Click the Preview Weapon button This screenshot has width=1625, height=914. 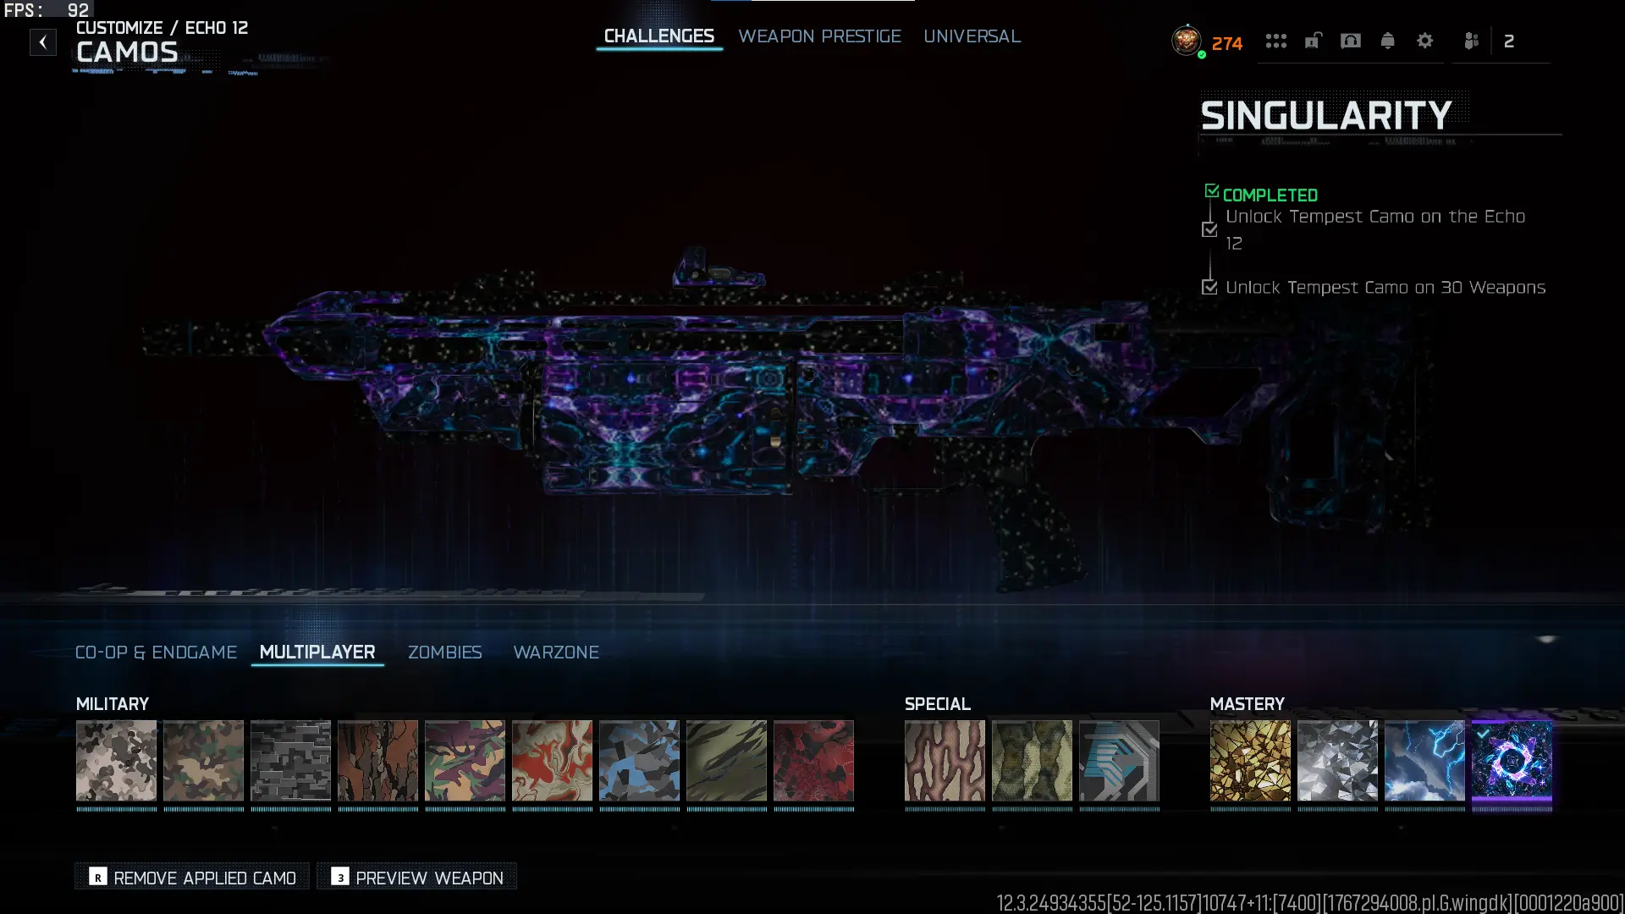pos(417,878)
